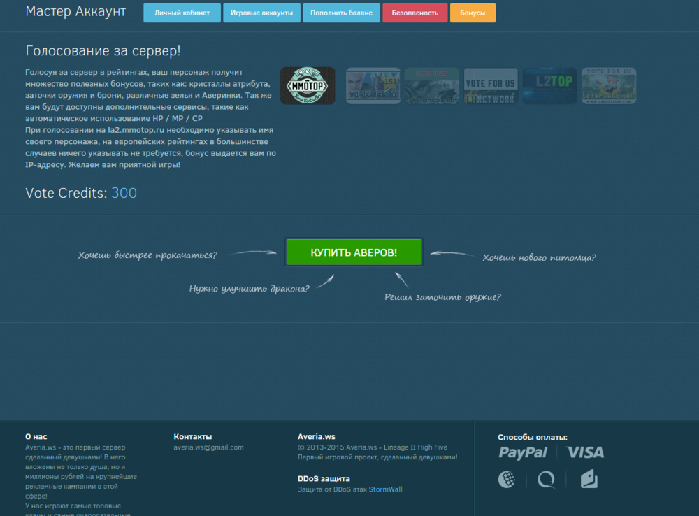The width and height of the screenshot is (699, 516).
Task: Open the Пополнить баланс page
Action: (341, 13)
